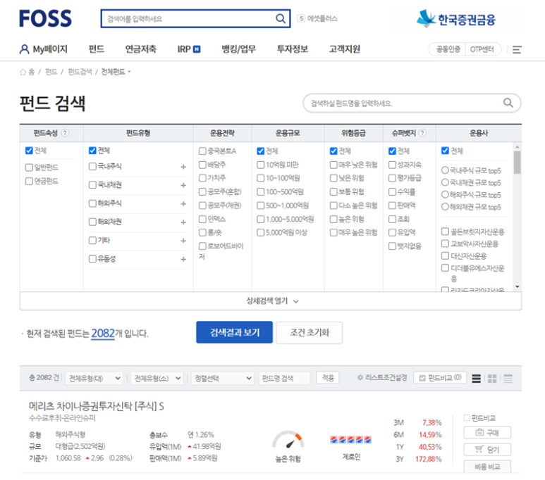Click the 에셋플러스 S badge icon
The width and height of the screenshot is (545, 480).
point(301,18)
